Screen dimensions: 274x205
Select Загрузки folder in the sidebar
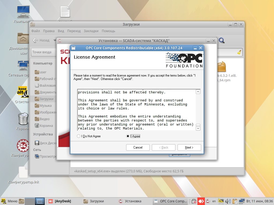point(46,99)
